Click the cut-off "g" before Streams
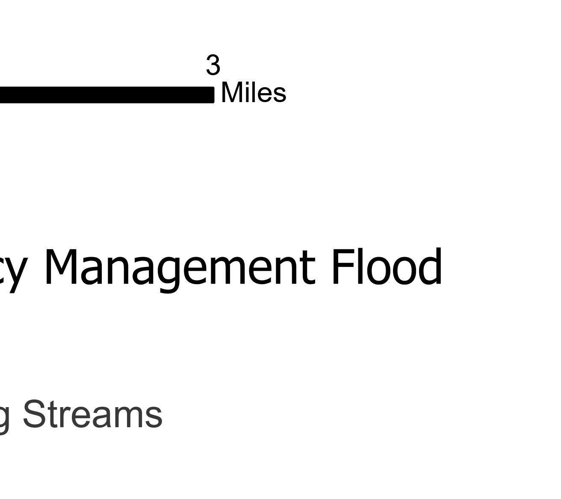 [4, 419]
